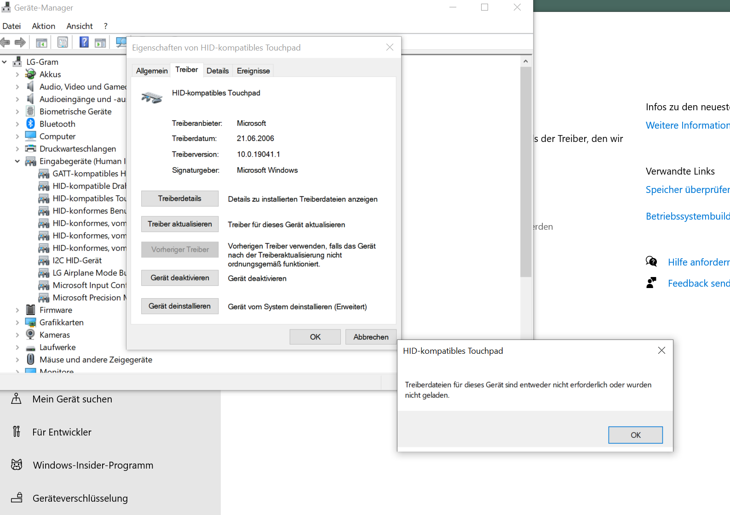Viewport: 730px width, 515px height.
Task: Select the I2C HID-Gerät entry
Action: point(77,260)
